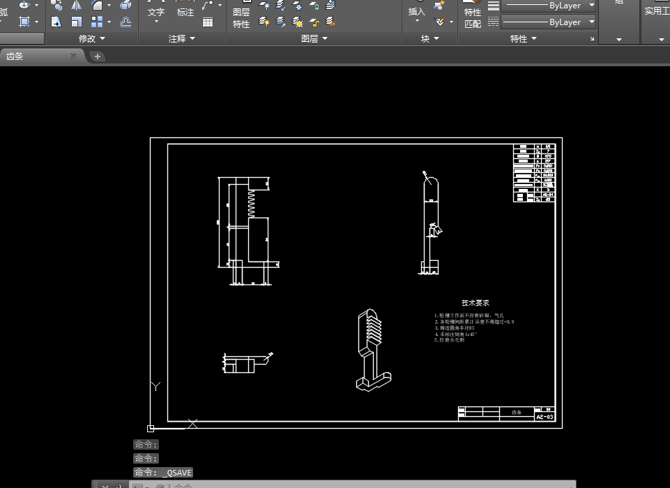Open the Hatch tool dropdown arrow
This screenshot has height=488, width=670.
(37, 22)
